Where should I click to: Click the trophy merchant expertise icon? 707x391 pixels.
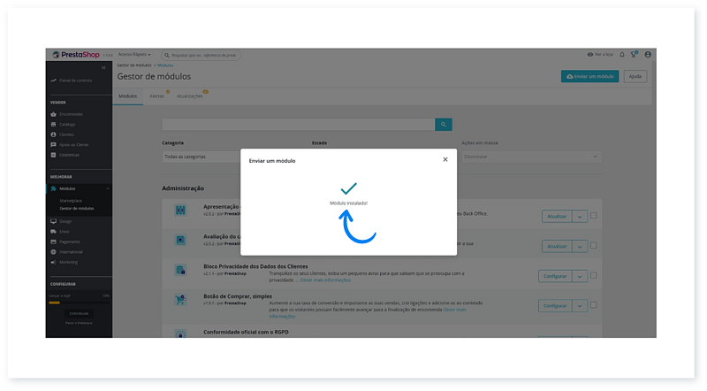pyautogui.click(x=634, y=55)
